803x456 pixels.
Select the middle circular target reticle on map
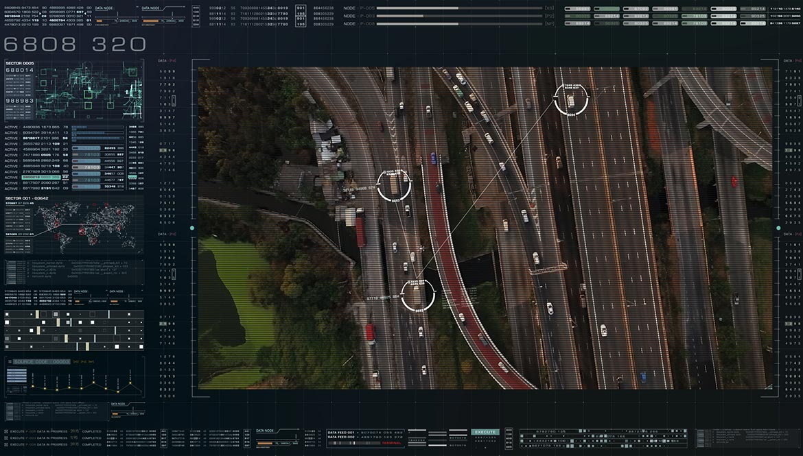(394, 185)
